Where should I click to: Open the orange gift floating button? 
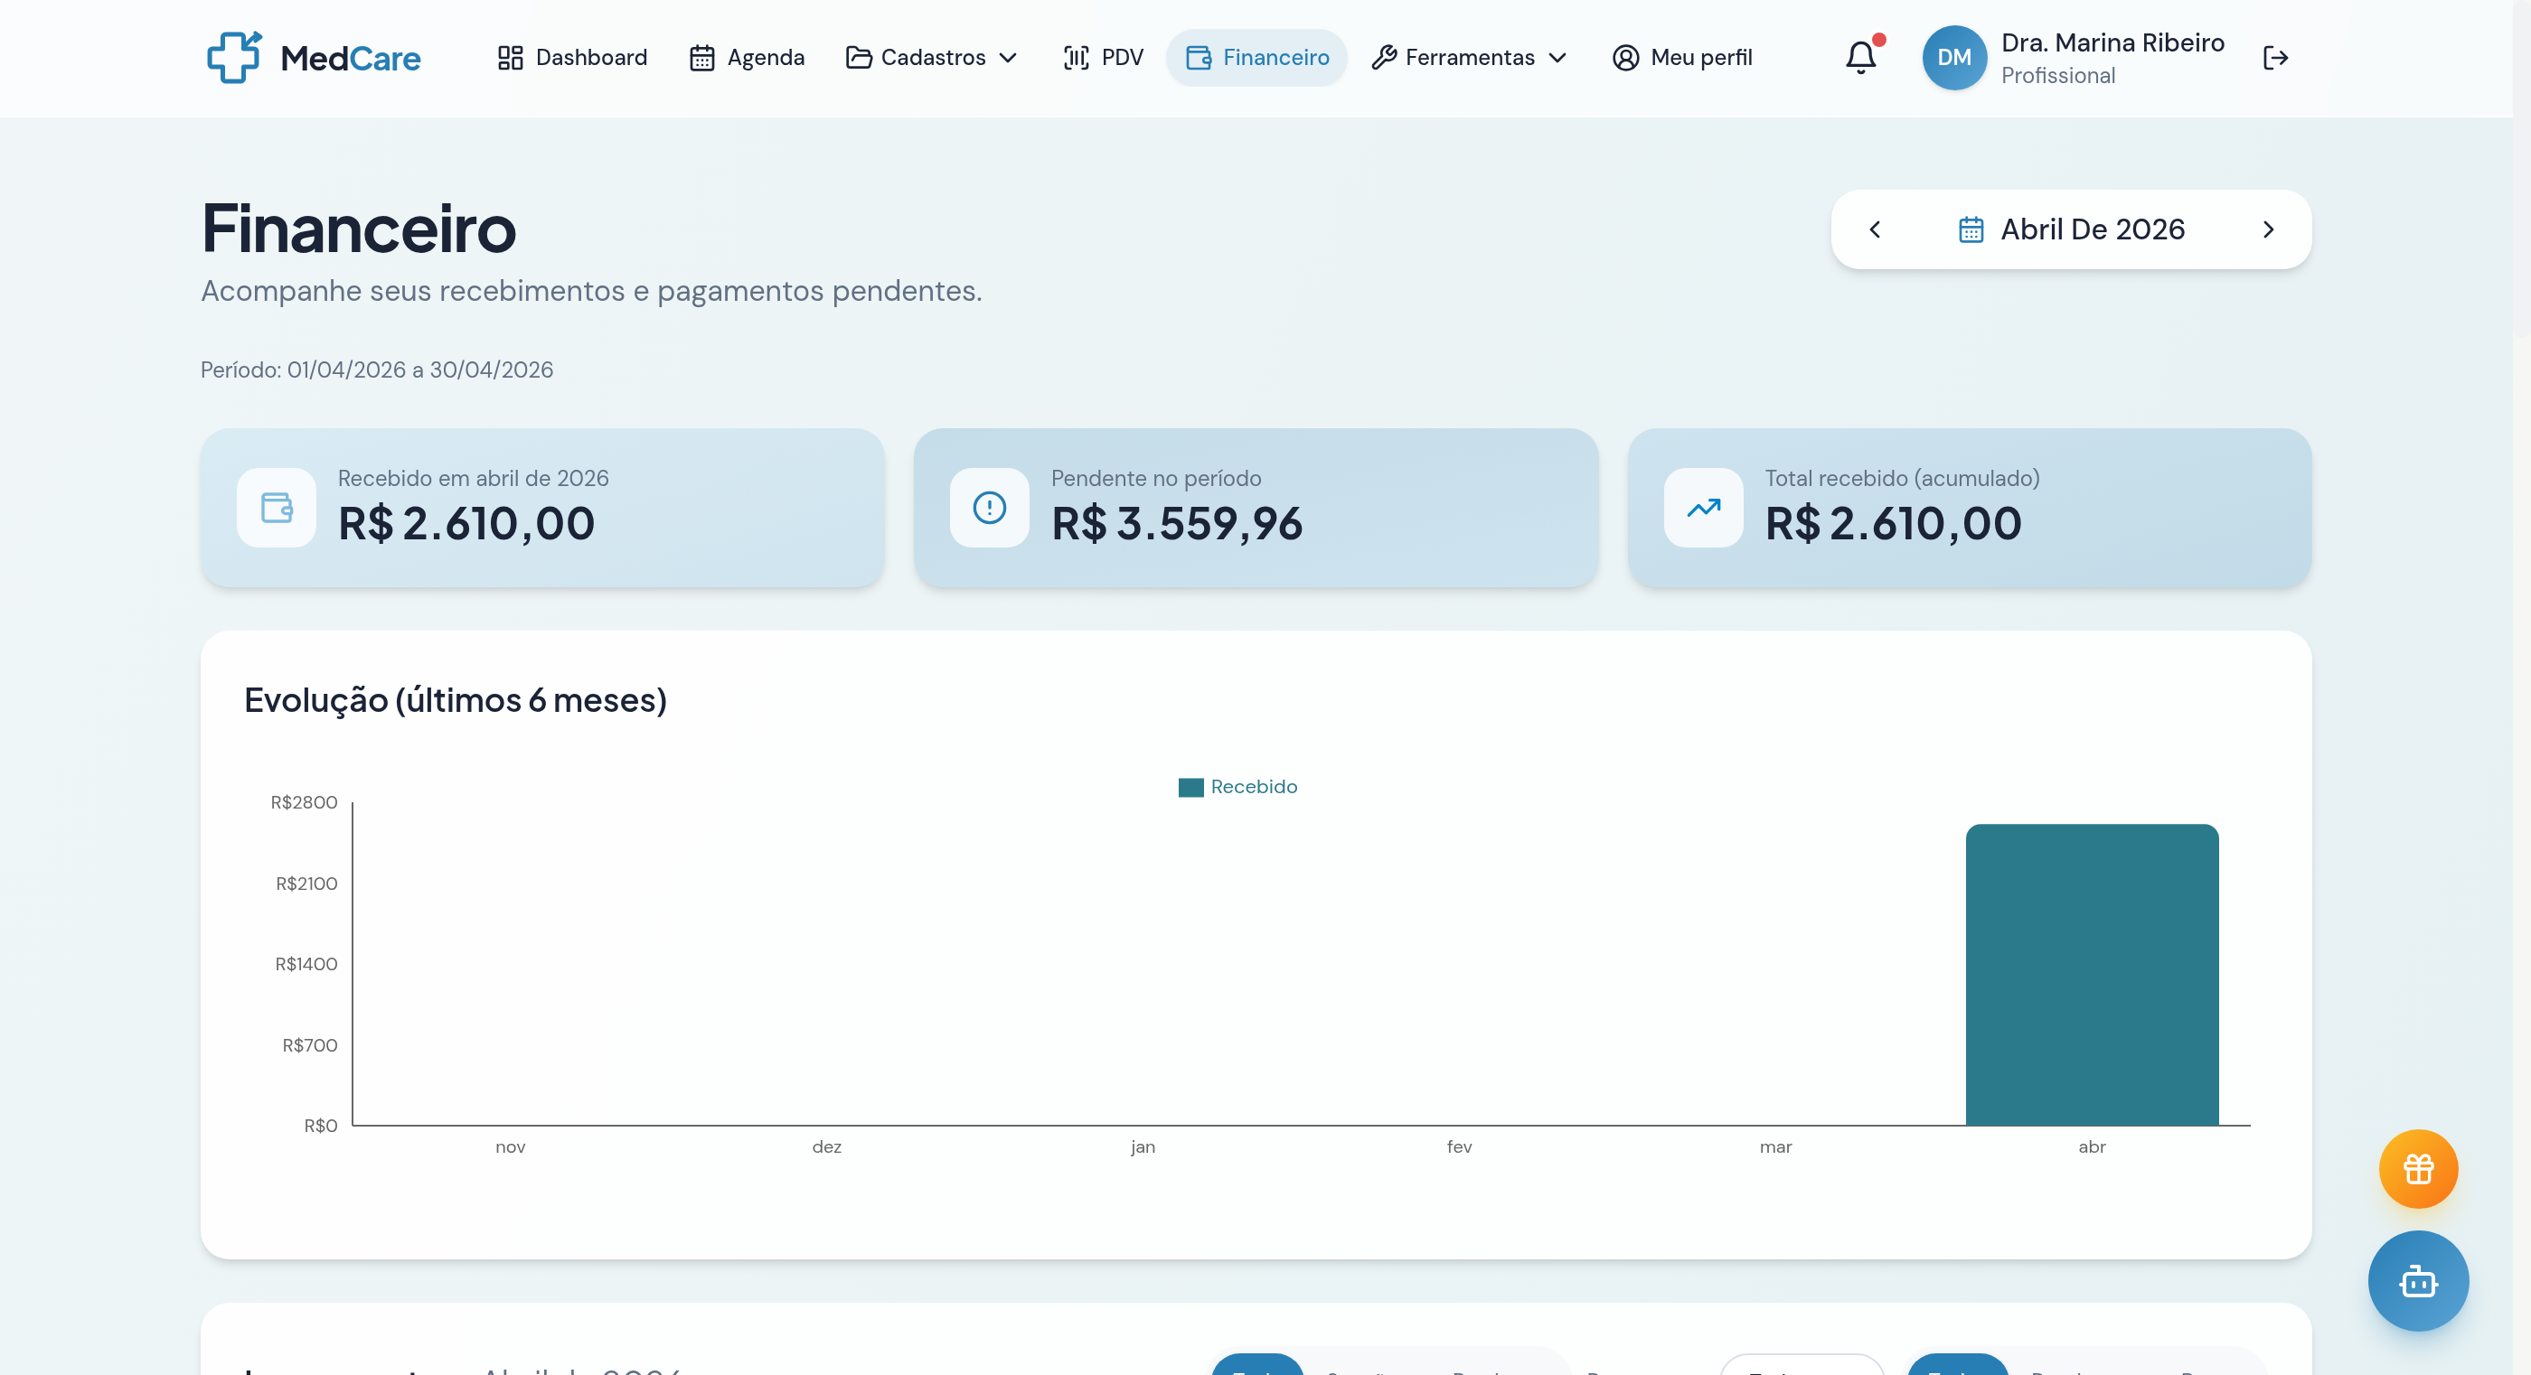(x=2418, y=1168)
